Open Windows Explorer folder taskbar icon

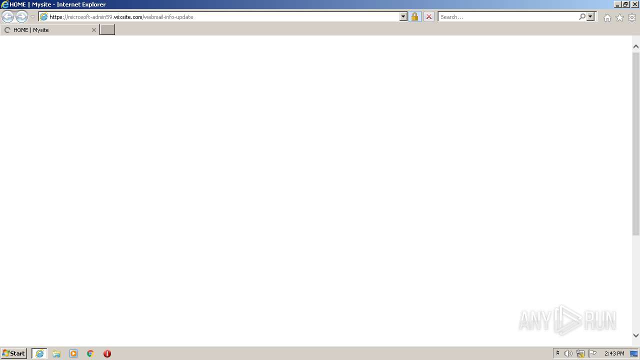click(56, 353)
